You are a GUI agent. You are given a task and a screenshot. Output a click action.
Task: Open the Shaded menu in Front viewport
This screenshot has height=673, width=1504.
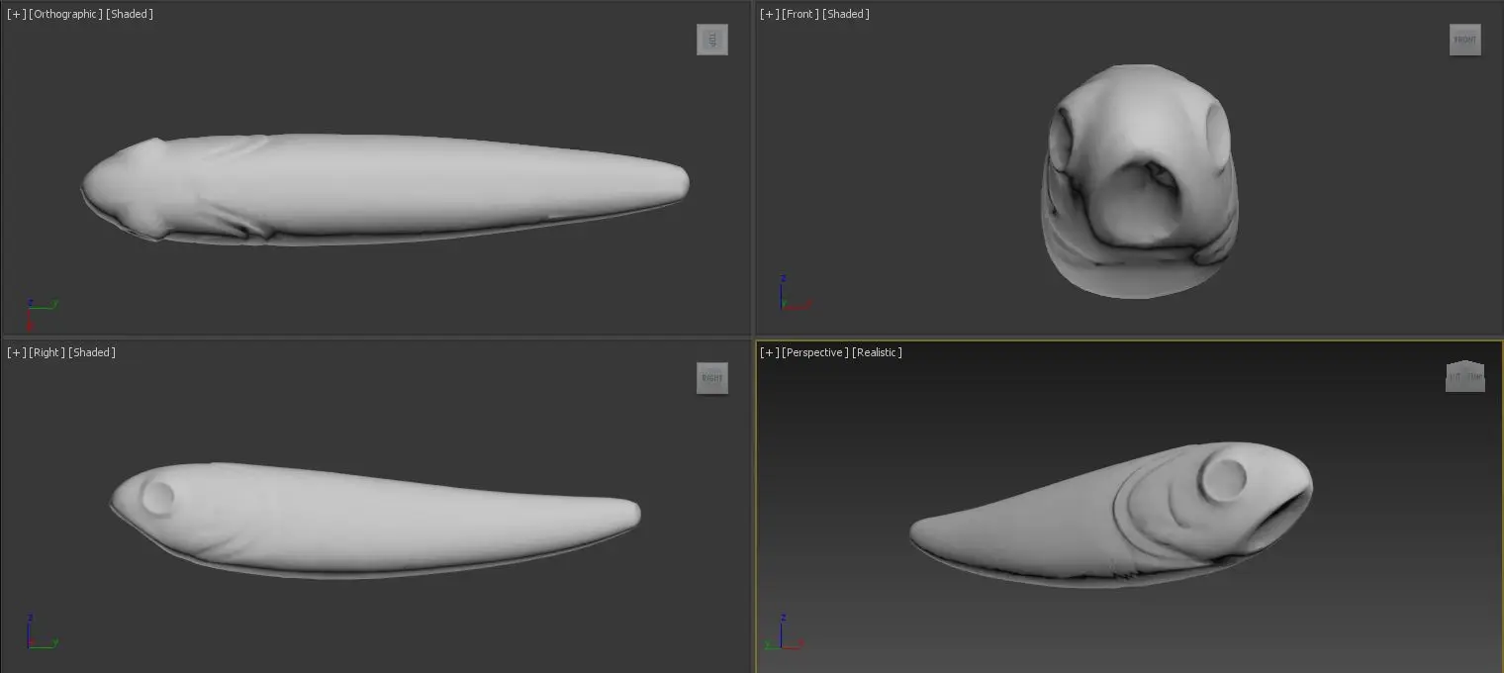tap(847, 14)
